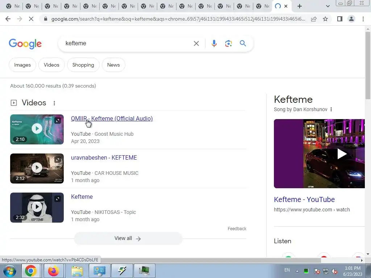Go back to the previous page

pyautogui.click(x=8, y=19)
